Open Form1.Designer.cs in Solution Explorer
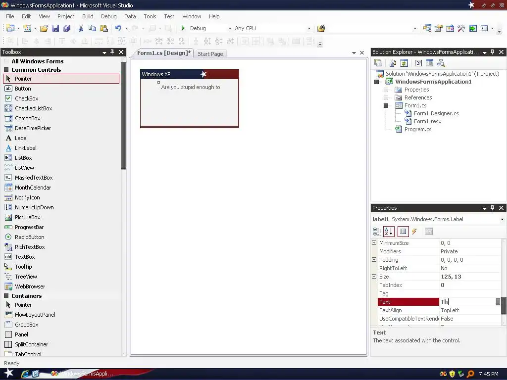Screen dimensions: 507x380 pyautogui.click(x=436, y=113)
